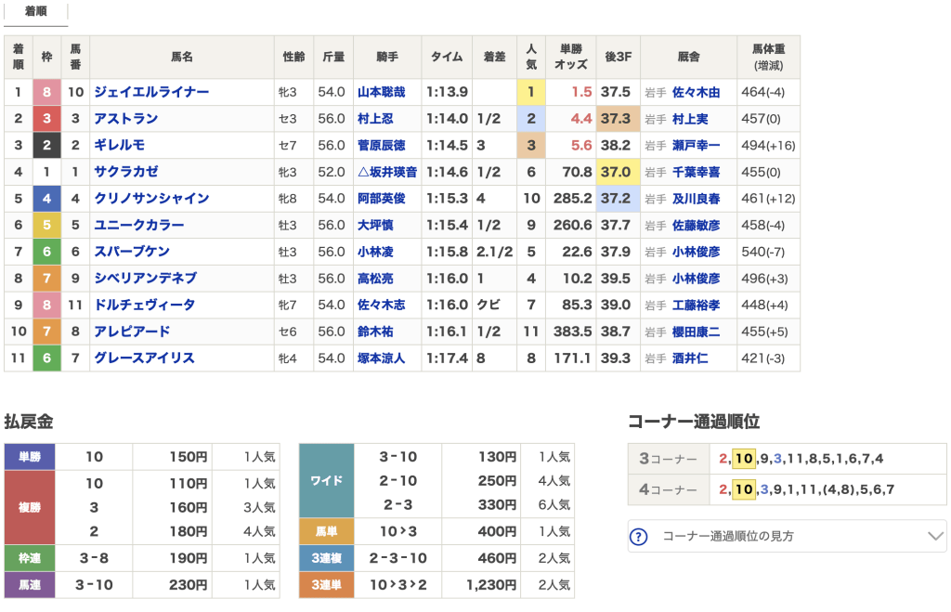Open trainer 千葉幸喜 profile
The height and width of the screenshot is (612, 951).
point(697,172)
